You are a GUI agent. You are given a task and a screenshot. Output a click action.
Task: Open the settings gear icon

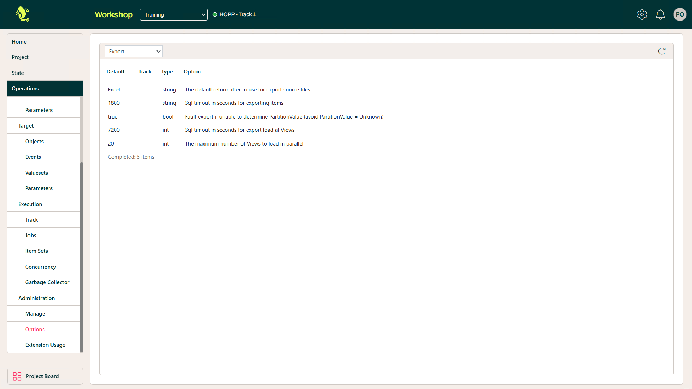[x=642, y=14]
